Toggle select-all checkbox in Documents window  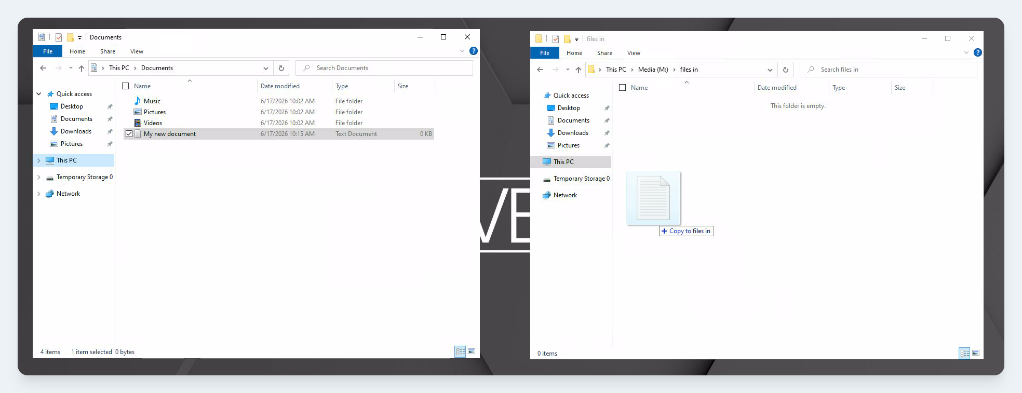tap(125, 86)
